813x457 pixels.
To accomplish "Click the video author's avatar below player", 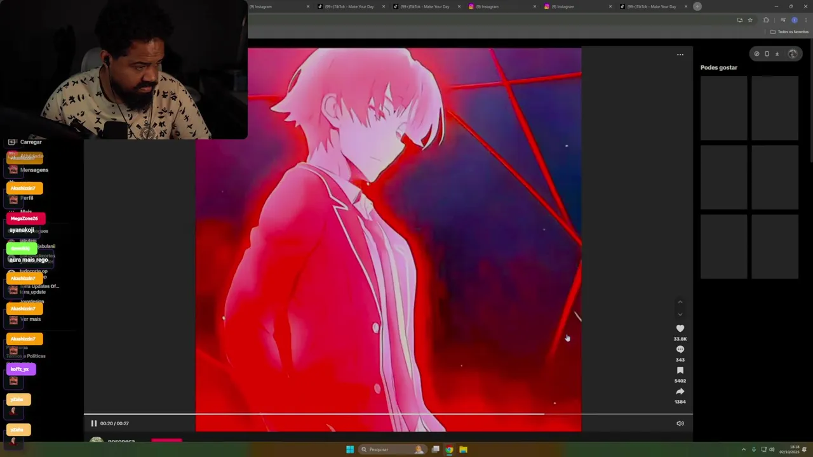I will coord(97,440).
